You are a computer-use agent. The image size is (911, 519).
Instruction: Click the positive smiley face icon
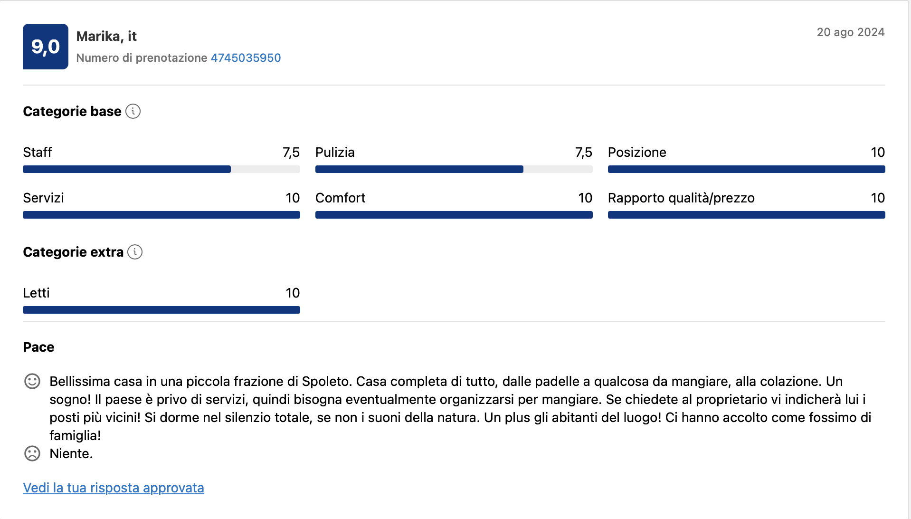tap(32, 381)
